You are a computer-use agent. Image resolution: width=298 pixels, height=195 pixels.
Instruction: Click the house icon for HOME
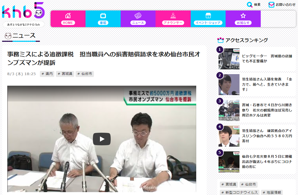point(68,16)
